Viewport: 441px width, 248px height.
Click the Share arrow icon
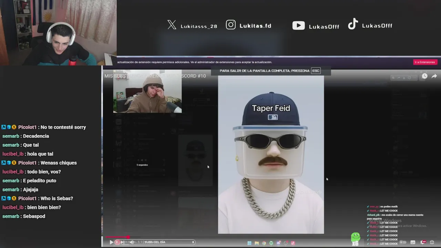434,76
